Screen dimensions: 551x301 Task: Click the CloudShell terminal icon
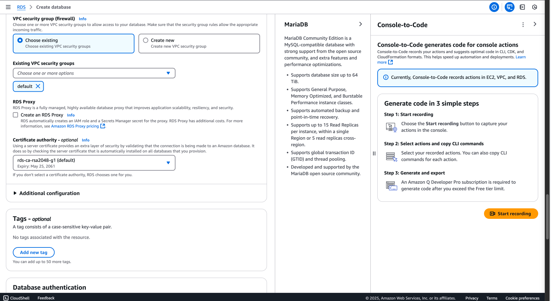pos(6,298)
